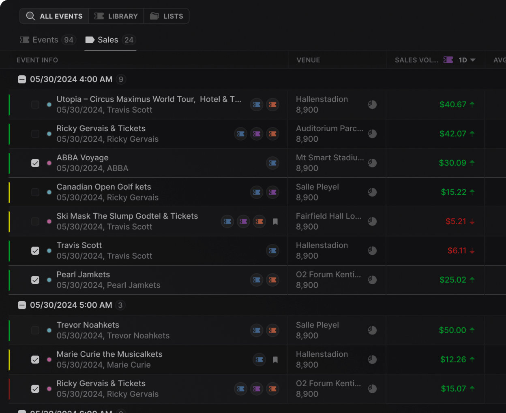Check the Auditorium Parc Ricky Gervais checkbox
Screen dimensions: 506x413
[x=35, y=134]
